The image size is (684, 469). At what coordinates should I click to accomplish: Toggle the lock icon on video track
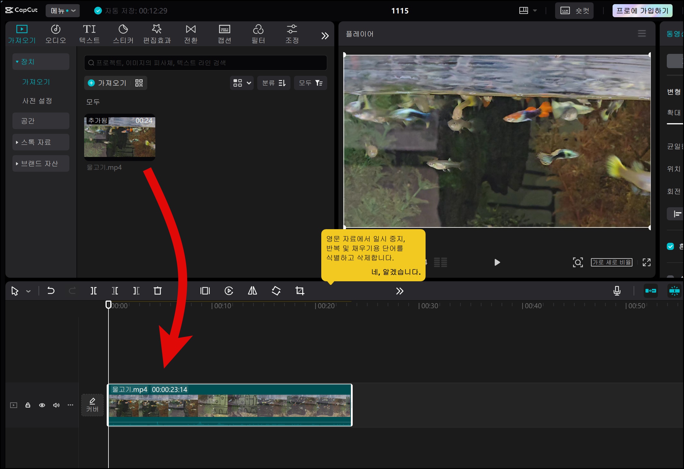point(28,405)
